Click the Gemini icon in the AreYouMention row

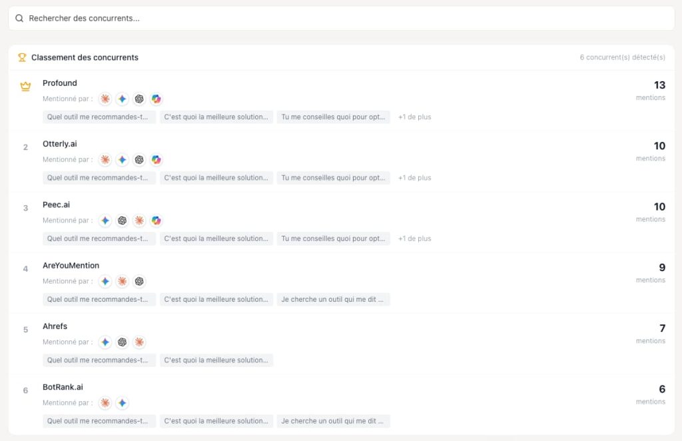click(x=105, y=281)
